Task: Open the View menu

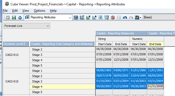Action: click(x=26, y=11)
